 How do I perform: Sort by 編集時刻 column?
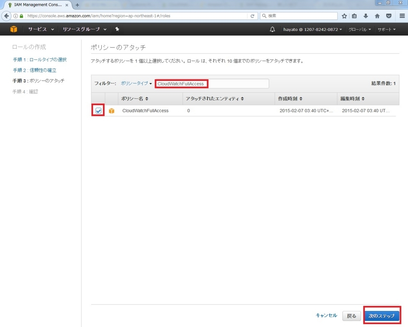pos(352,99)
